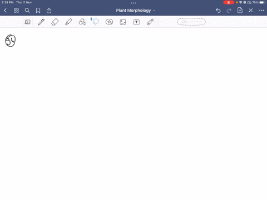Tap the red screen recording indicator
Viewport: 267px width, 200px height.
(229, 2)
